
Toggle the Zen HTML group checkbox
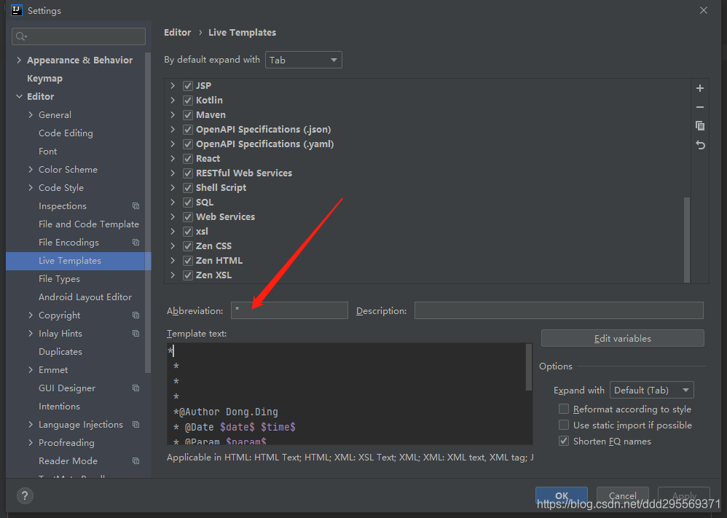[x=188, y=261]
